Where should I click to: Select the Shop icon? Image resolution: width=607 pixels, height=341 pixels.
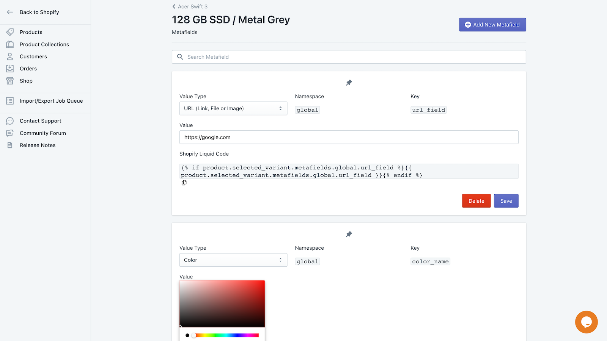click(x=10, y=81)
